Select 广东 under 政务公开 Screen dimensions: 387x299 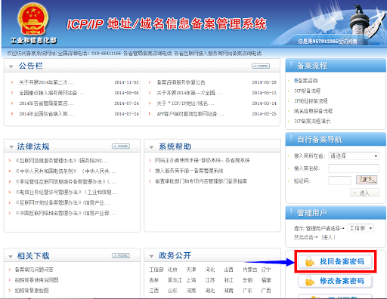247,291
